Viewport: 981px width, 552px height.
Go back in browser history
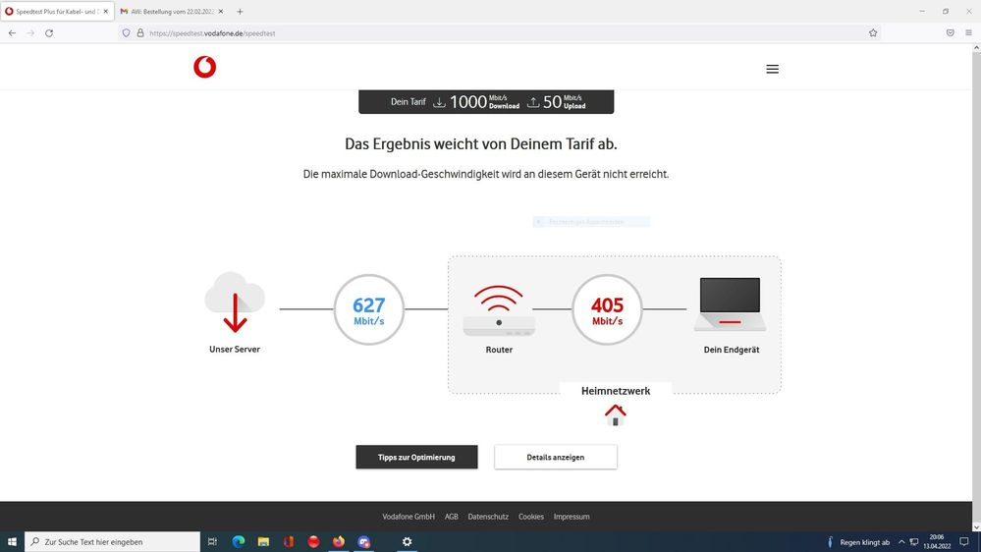pos(13,33)
